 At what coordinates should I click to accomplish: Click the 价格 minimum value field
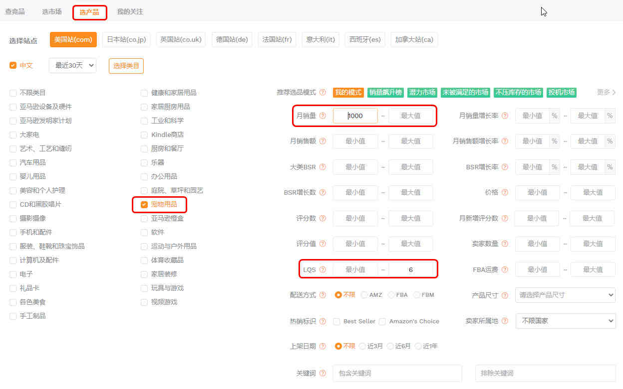click(538, 192)
